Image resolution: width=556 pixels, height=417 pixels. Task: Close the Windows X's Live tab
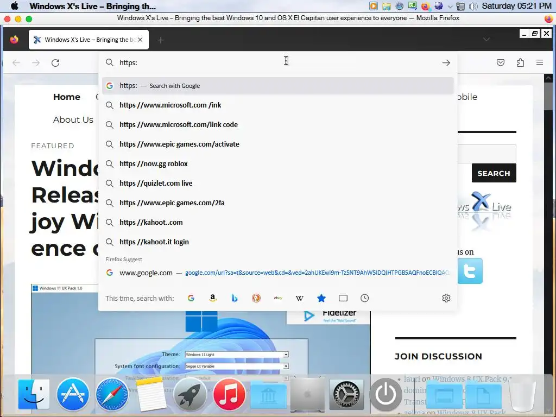(x=140, y=40)
